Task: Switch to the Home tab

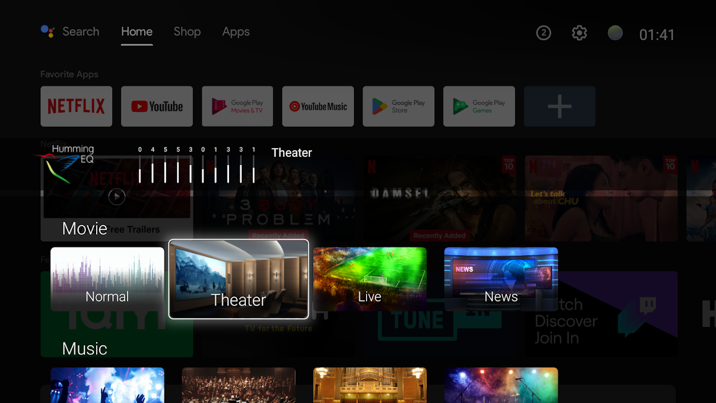Action: [x=137, y=32]
